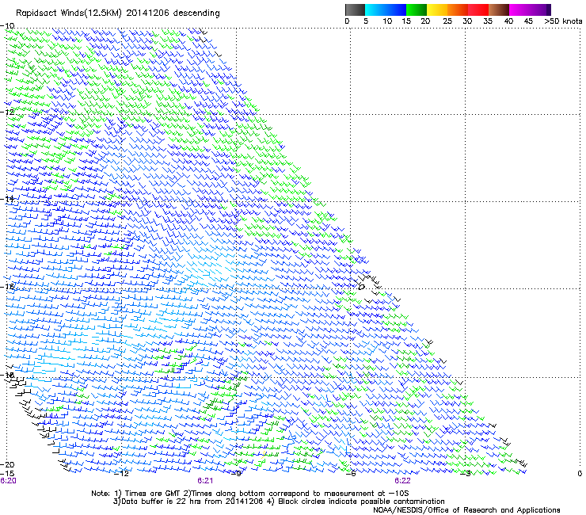Click the legend label '>50 knots'

tap(564, 21)
